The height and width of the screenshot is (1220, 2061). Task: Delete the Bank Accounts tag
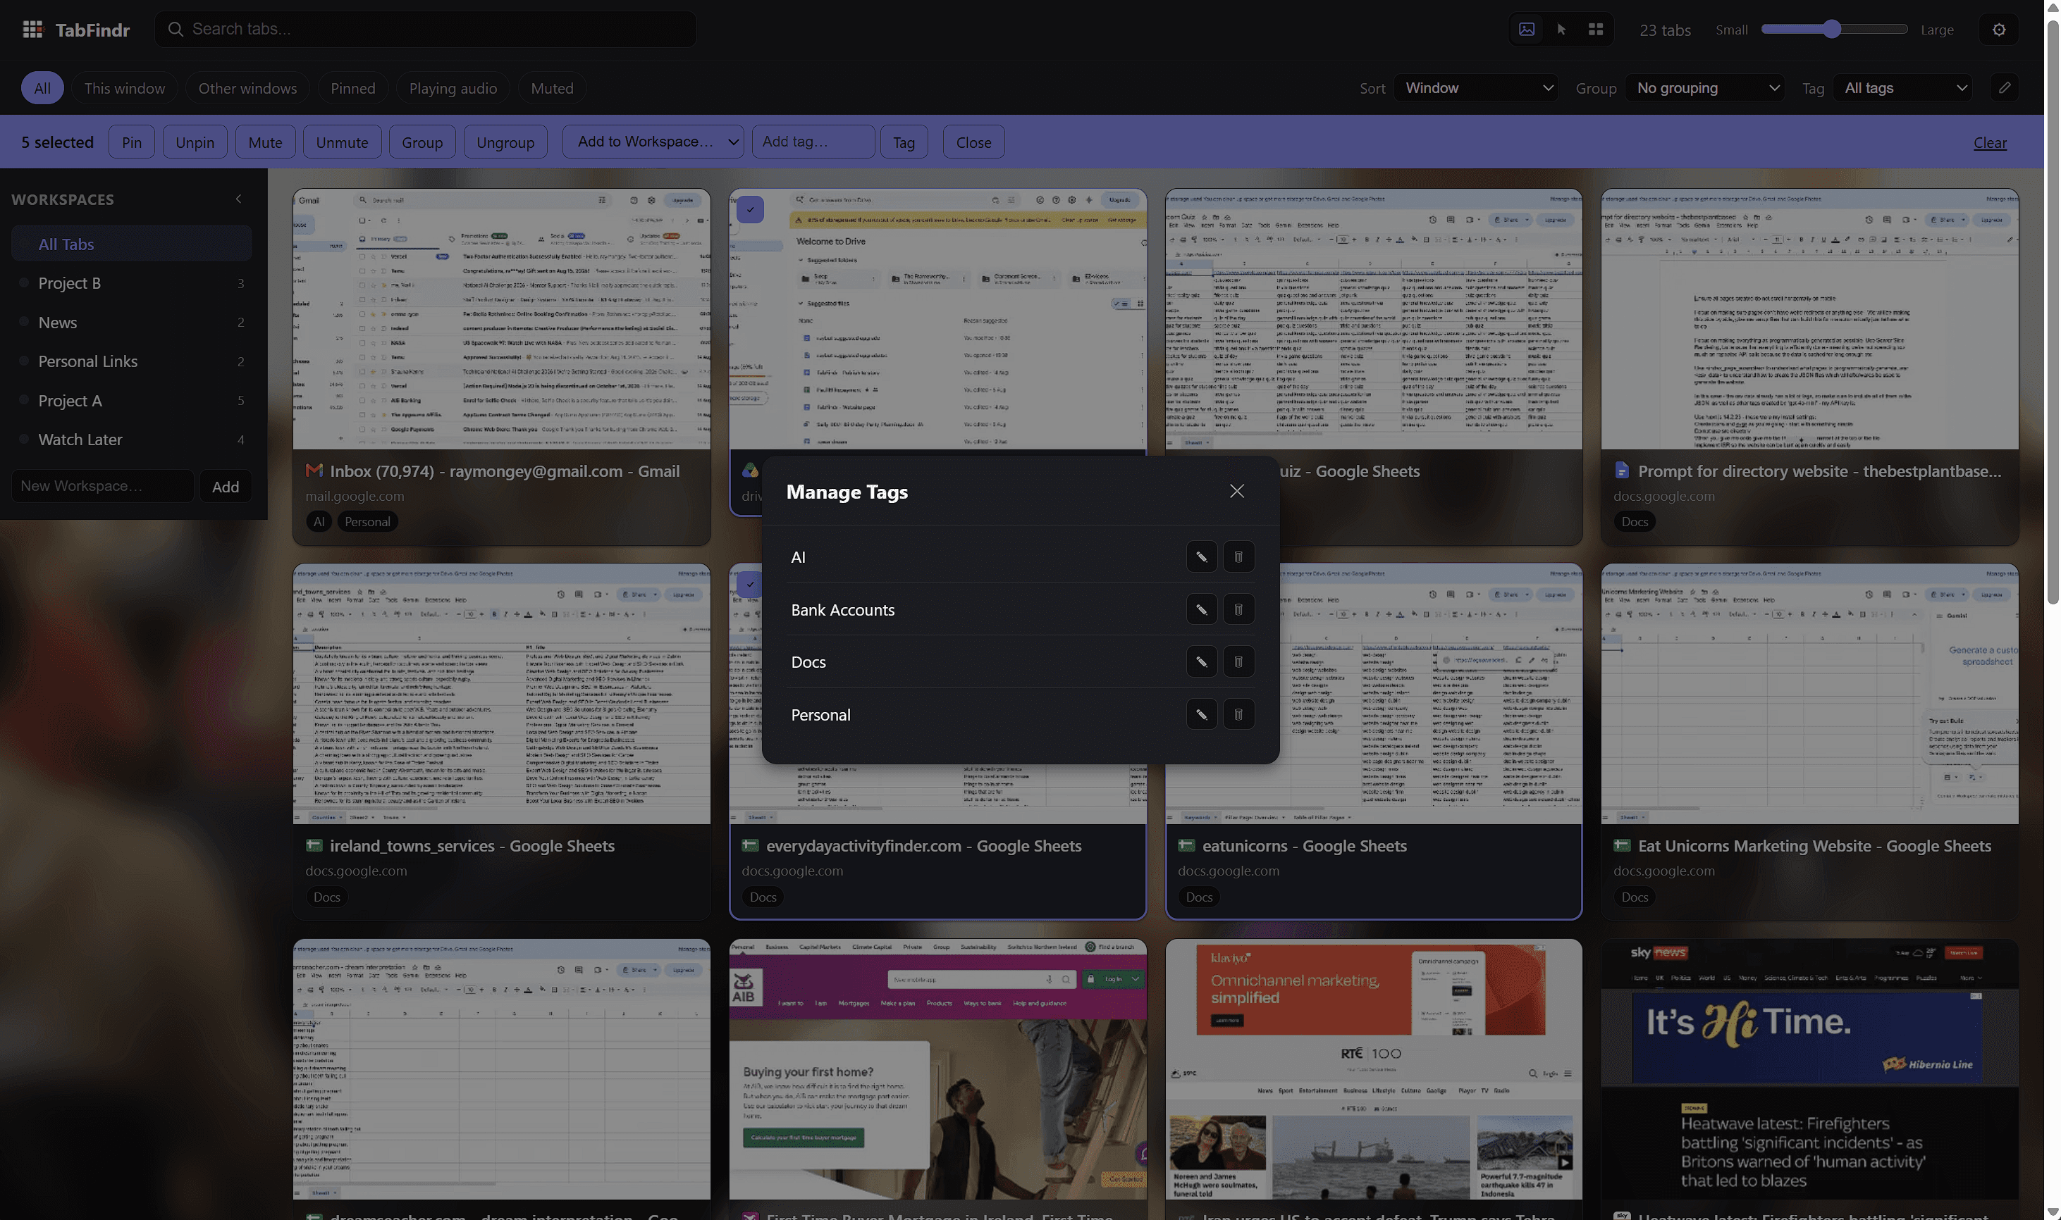[x=1238, y=610]
